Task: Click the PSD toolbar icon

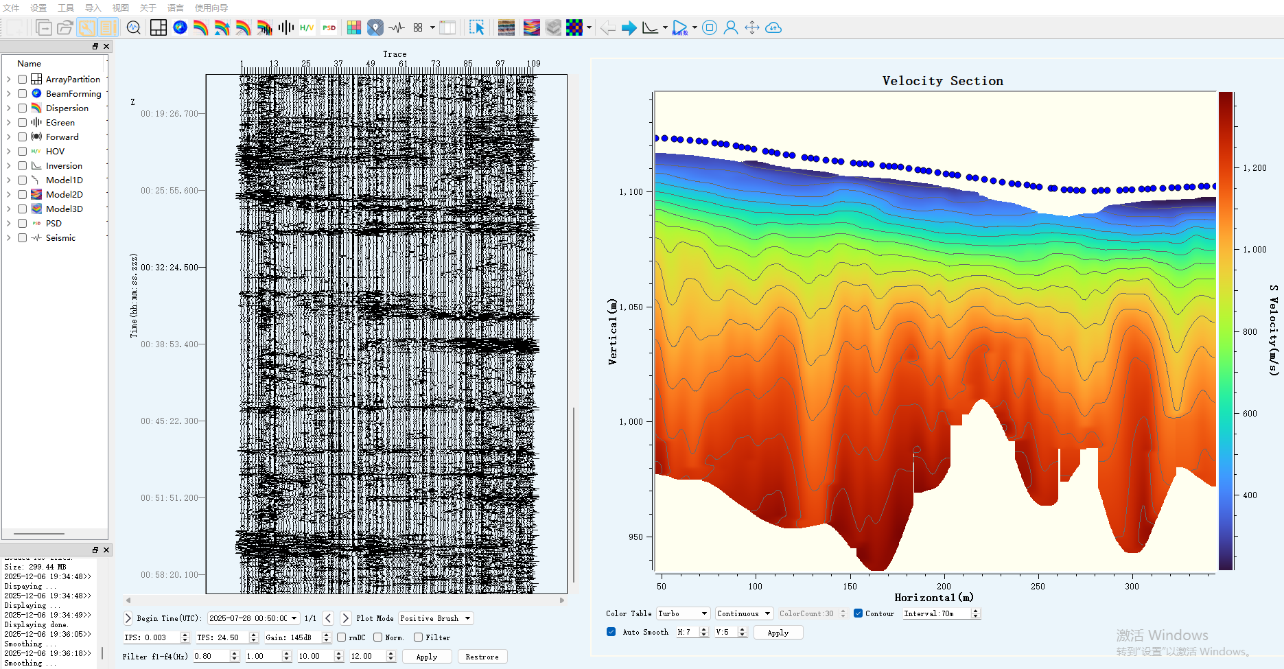Action: pyautogui.click(x=329, y=27)
